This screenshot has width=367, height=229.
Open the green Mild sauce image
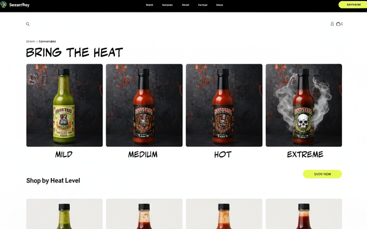click(x=64, y=106)
